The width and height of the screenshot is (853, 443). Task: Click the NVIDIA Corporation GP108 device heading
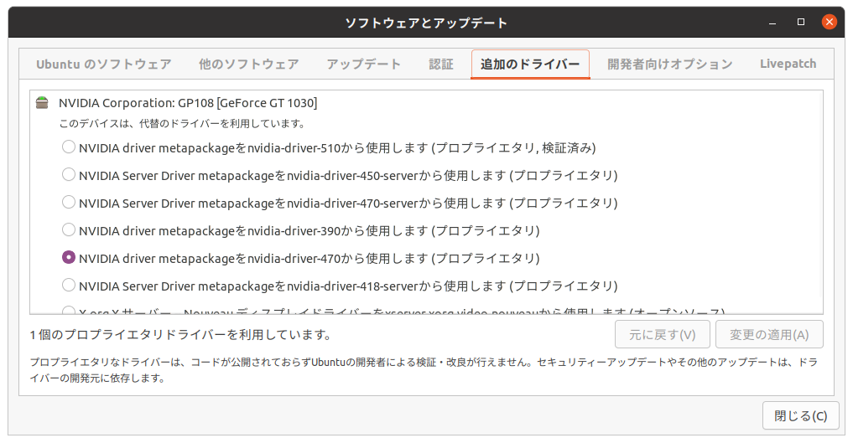pos(188,103)
